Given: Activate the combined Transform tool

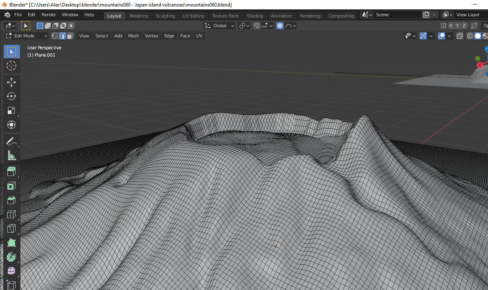Looking at the screenshot, I should point(11,125).
